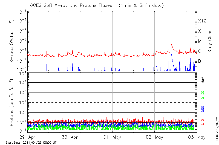Click the M flare class label
This screenshot has width=219, height=145.
pos(200,41)
